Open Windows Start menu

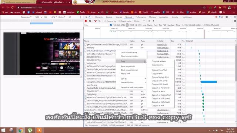pyautogui.click(x=3, y=130)
